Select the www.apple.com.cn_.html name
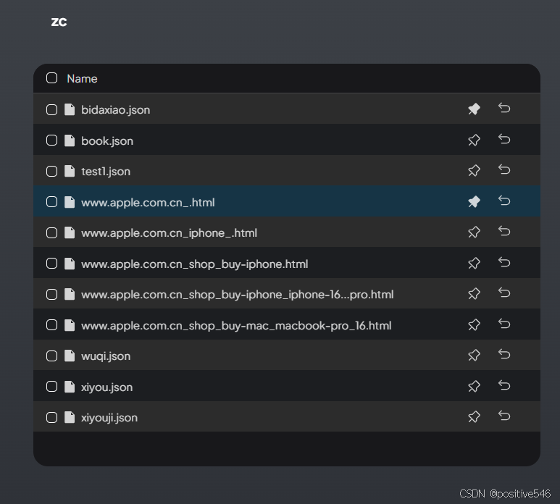This screenshot has width=560, height=504. (148, 203)
